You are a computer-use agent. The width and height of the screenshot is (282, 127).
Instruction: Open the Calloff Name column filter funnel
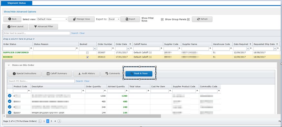click(161, 48)
